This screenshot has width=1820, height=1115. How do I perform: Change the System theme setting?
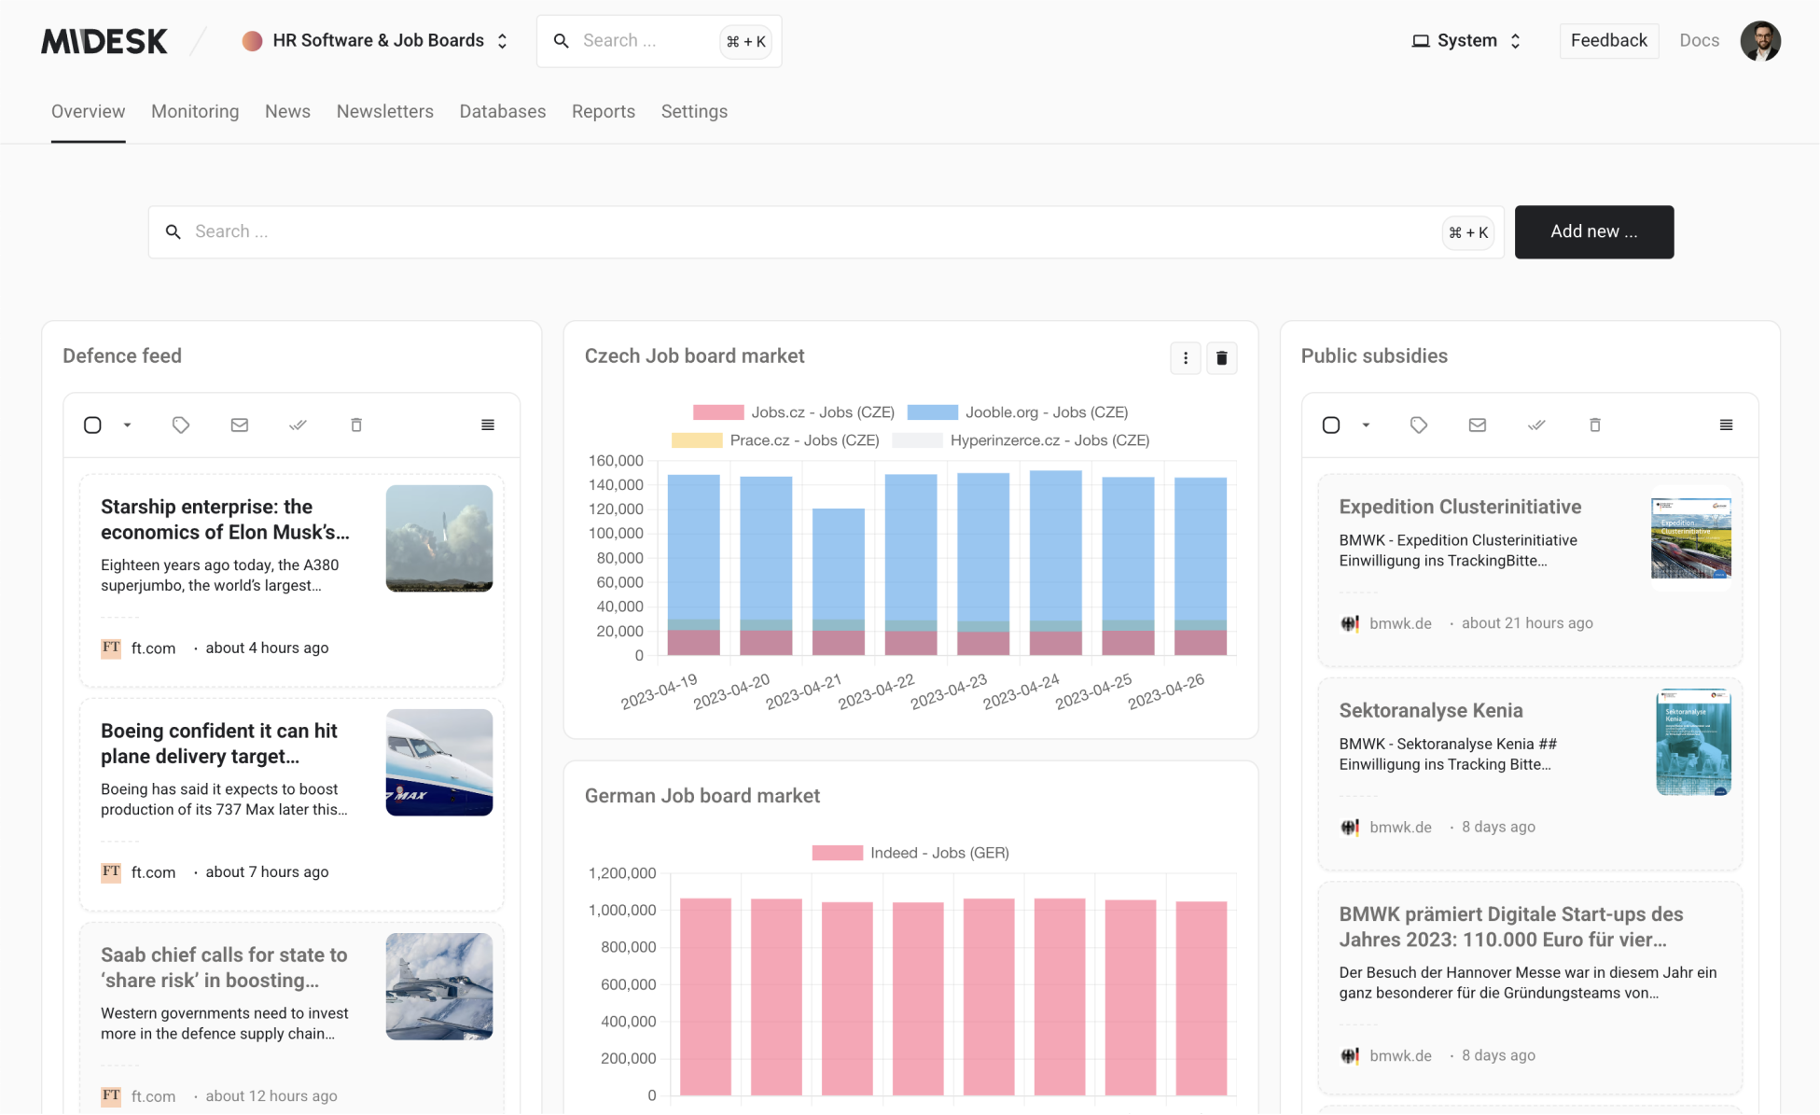[x=1466, y=40]
